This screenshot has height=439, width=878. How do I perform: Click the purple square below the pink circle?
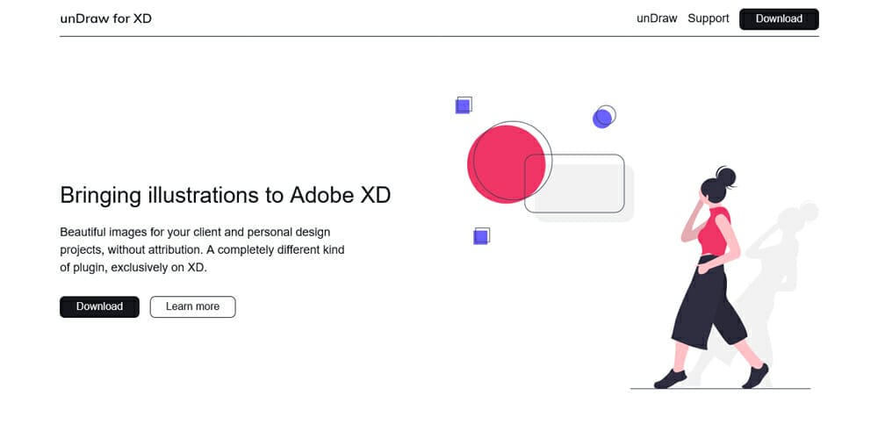click(x=480, y=236)
